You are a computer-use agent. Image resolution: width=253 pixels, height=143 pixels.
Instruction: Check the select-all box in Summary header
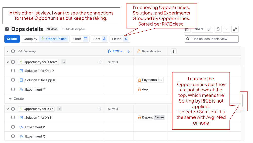click(x=13, y=51)
